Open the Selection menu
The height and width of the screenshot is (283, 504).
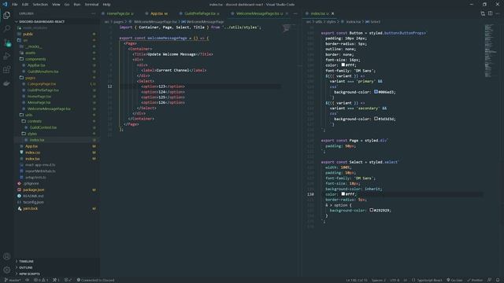[x=40, y=5]
